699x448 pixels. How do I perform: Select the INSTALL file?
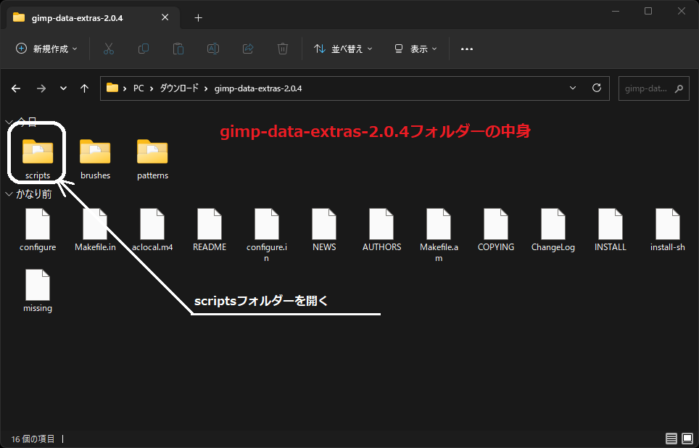611,230
